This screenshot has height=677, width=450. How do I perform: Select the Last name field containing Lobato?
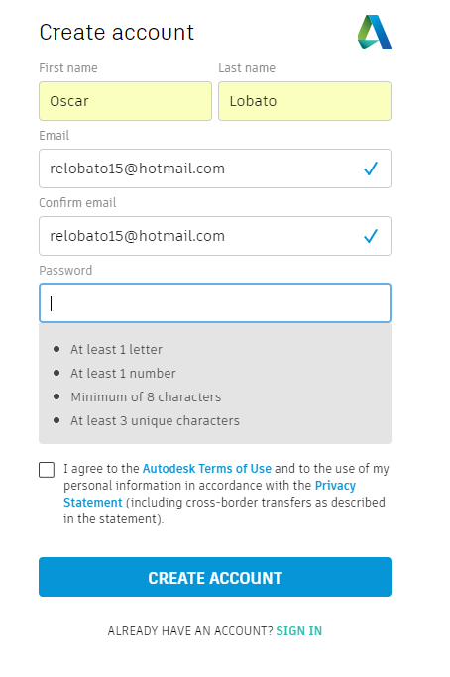(305, 101)
